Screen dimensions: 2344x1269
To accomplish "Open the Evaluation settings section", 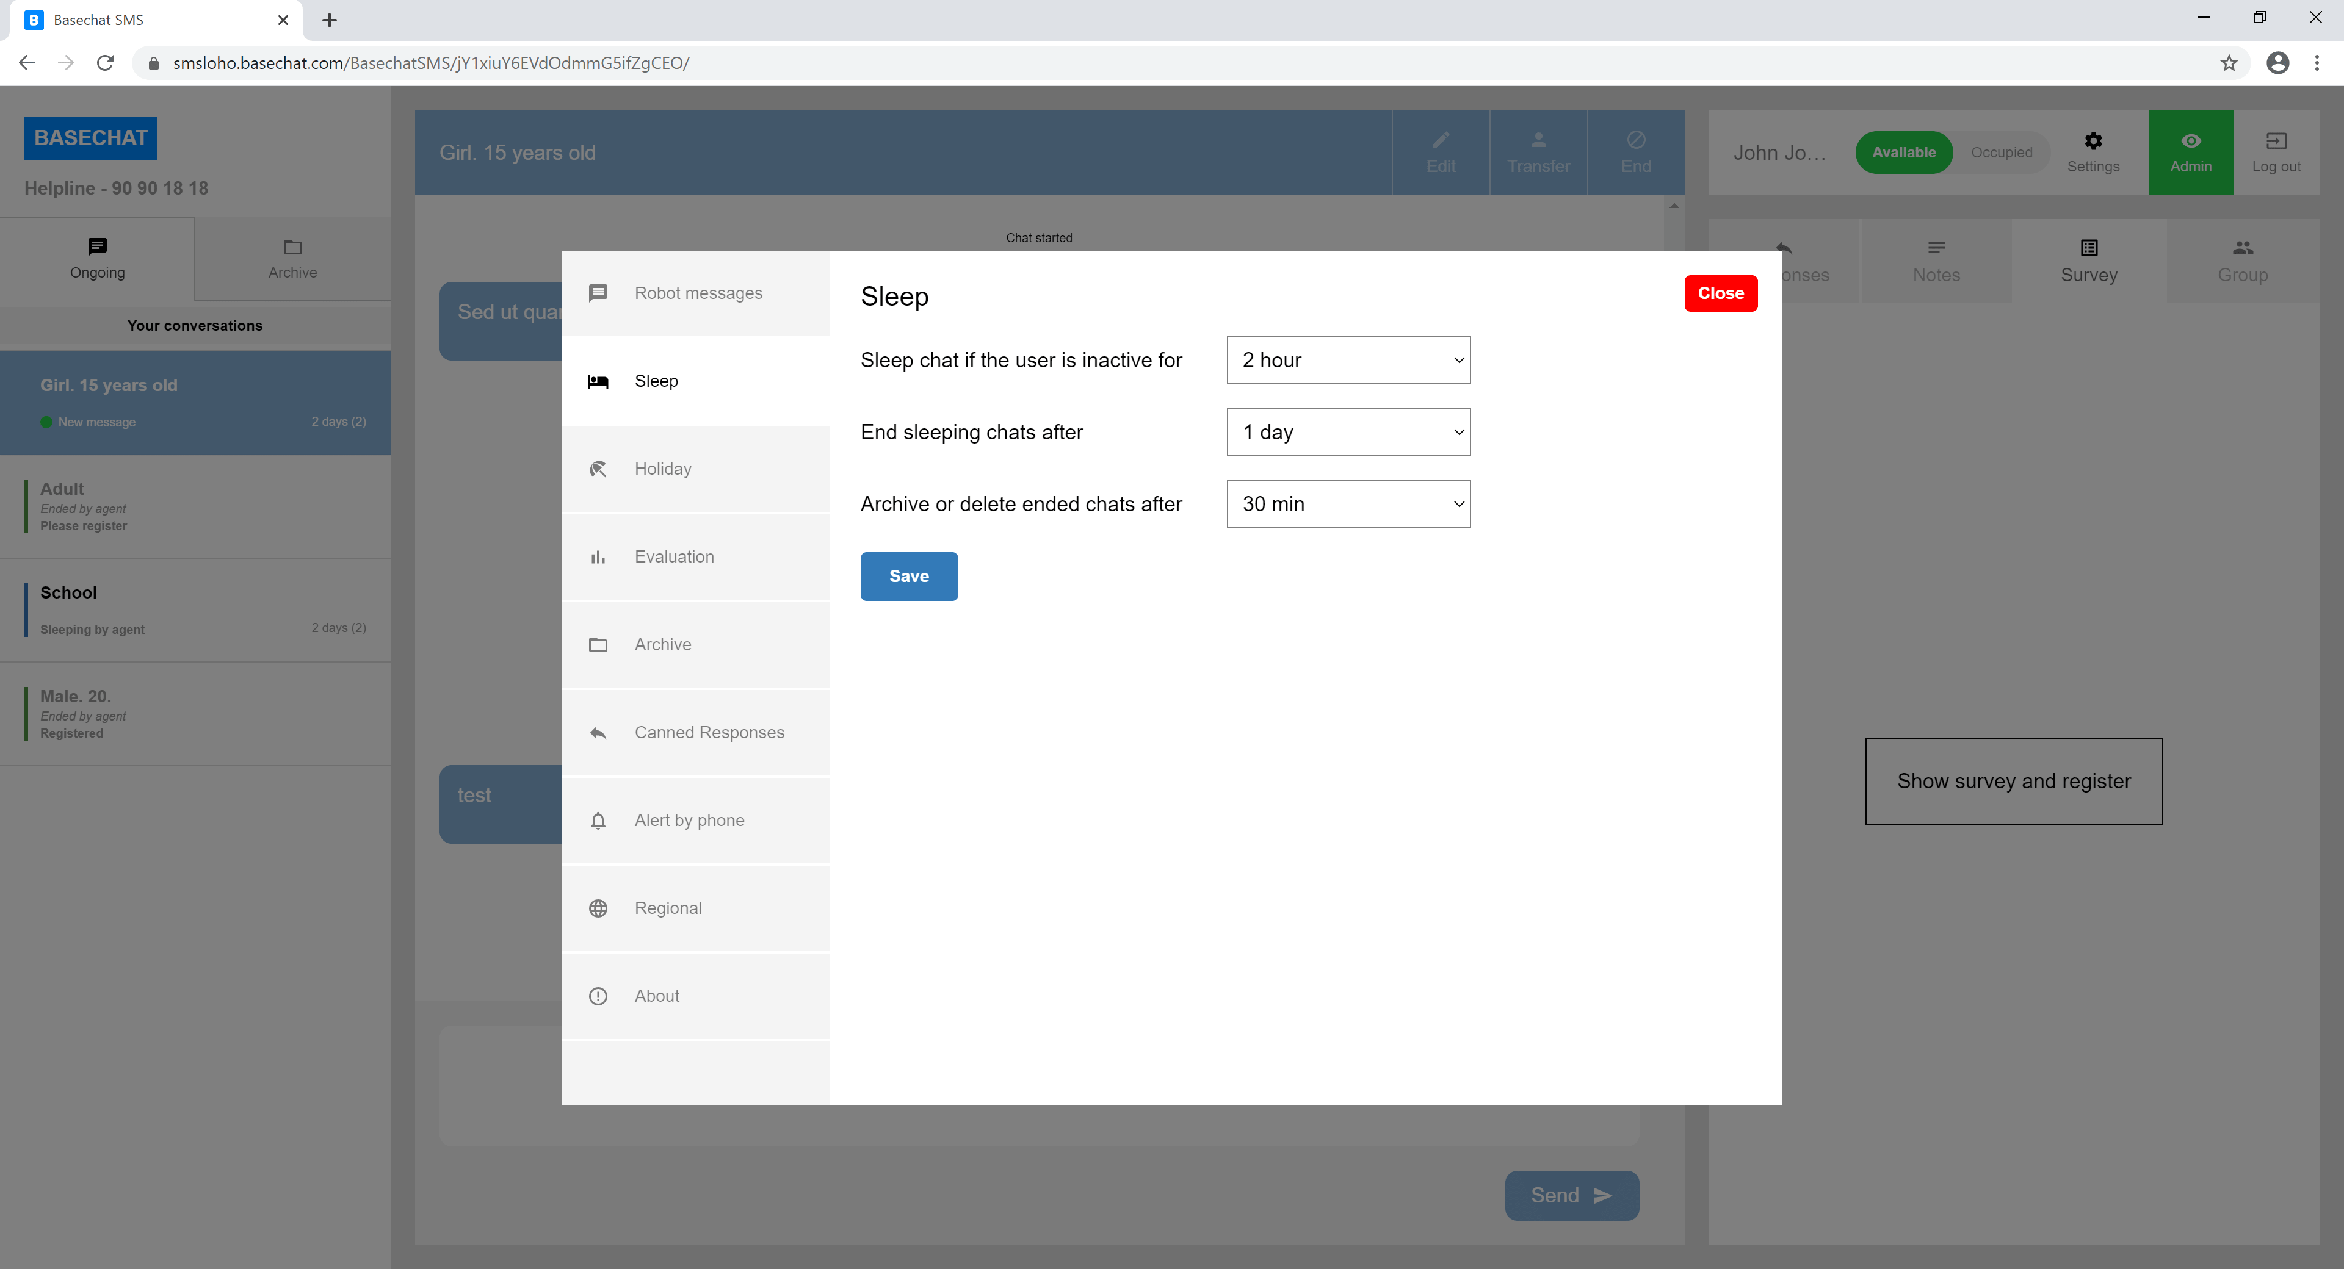I will tap(696, 557).
